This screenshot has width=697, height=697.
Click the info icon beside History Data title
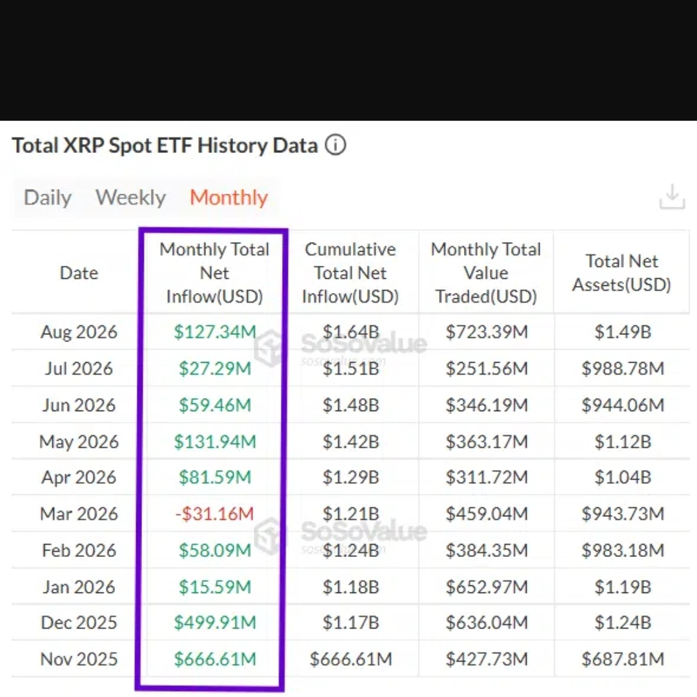pos(335,145)
